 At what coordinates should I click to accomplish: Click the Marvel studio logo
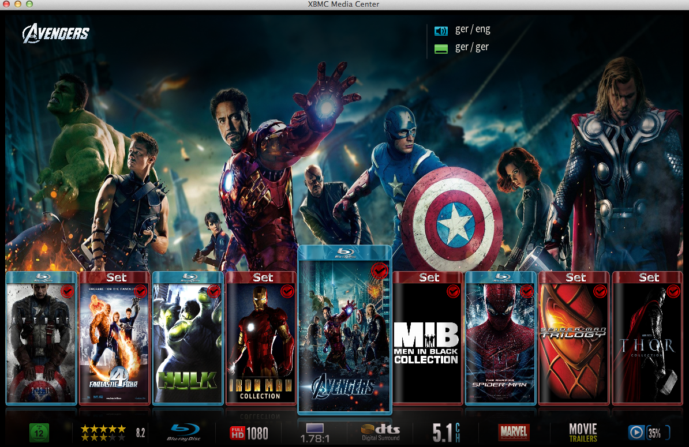point(514,433)
